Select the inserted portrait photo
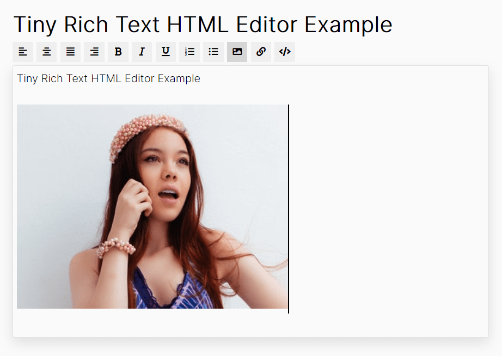This screenshot has width=502, height=356. coord(152,207)
